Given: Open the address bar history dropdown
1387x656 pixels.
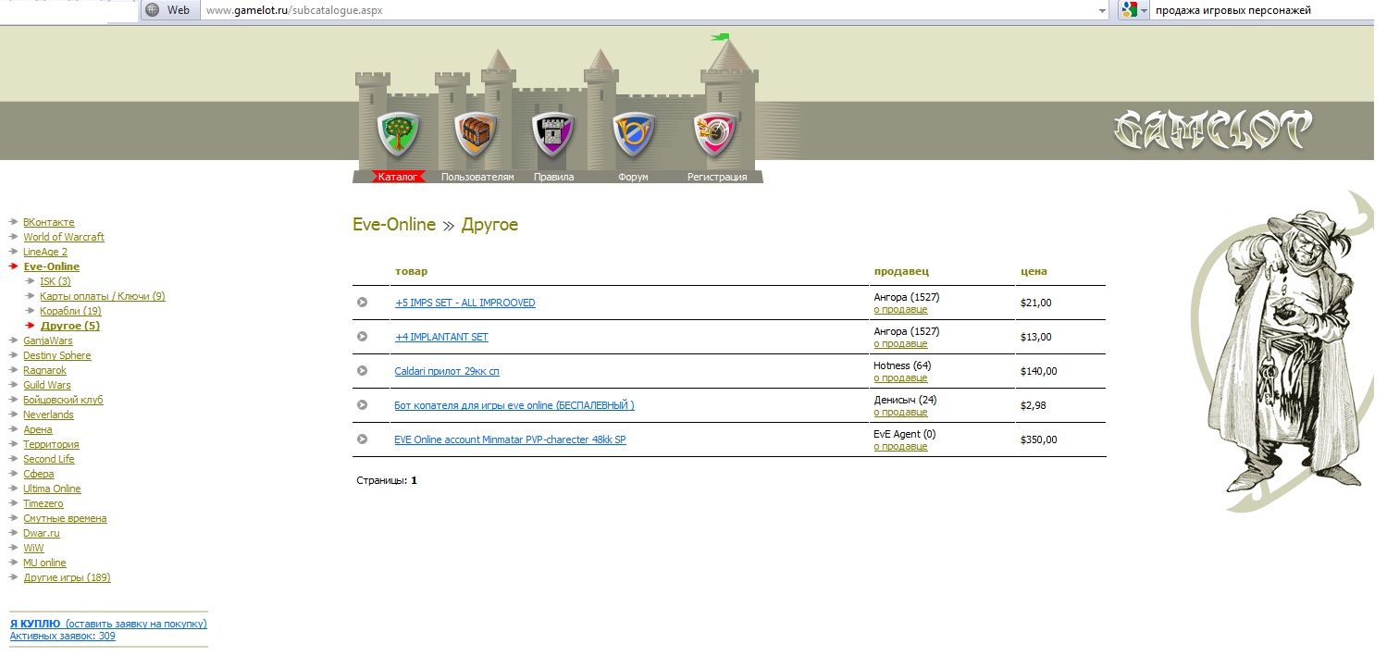Looking at the screenshot, I should (x=1102, y=11).
